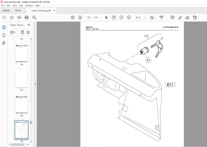Open the scrolling mode keyboard icon
Image resolution: width=207 pixels, height=147 pixels.
click(161, 18)
